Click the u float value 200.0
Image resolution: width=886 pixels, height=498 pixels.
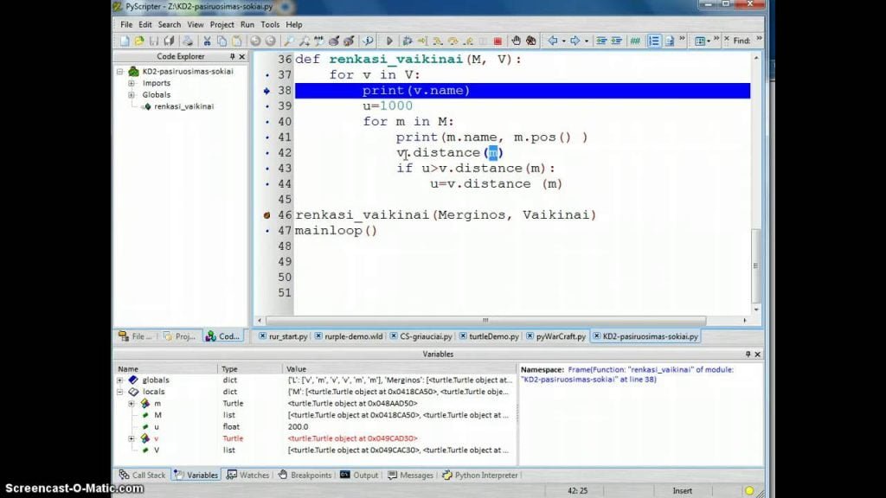coord(298,427)
